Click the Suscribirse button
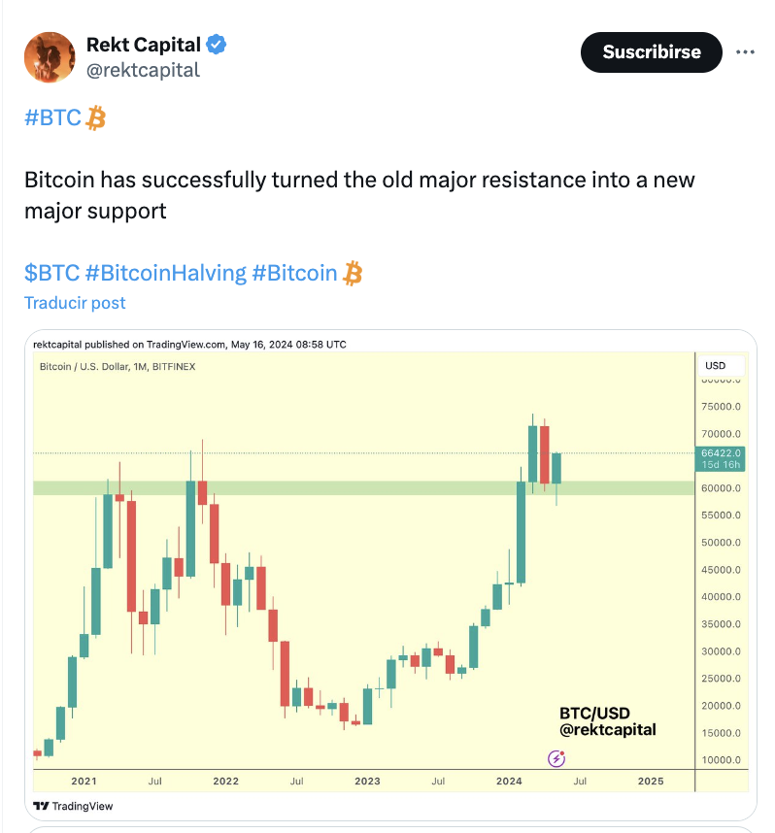 pos(651,52)
